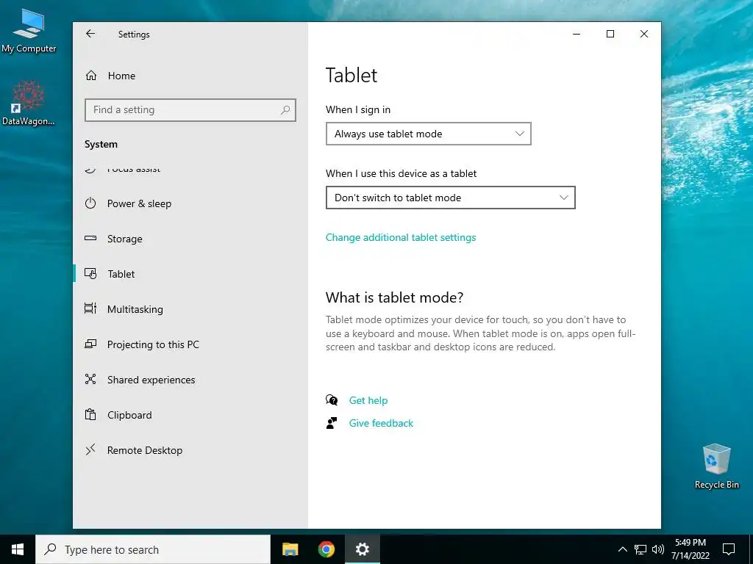Click the Tablet sidebar icon
753x564 pixels.
[90, 273]
